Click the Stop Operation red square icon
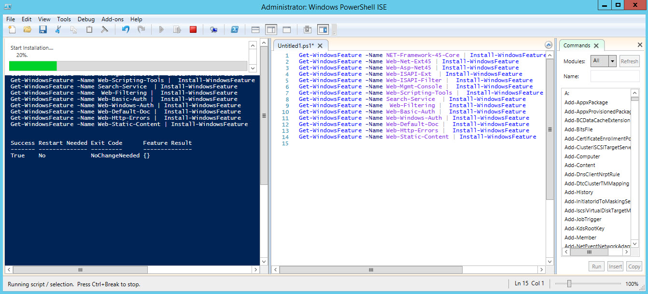Image resolution: width=648 pixels, height=294 pixels. pyautogui.click(x=193, y=29)
